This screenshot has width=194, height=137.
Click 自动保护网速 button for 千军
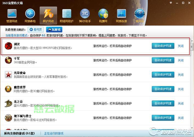(163, 60)
